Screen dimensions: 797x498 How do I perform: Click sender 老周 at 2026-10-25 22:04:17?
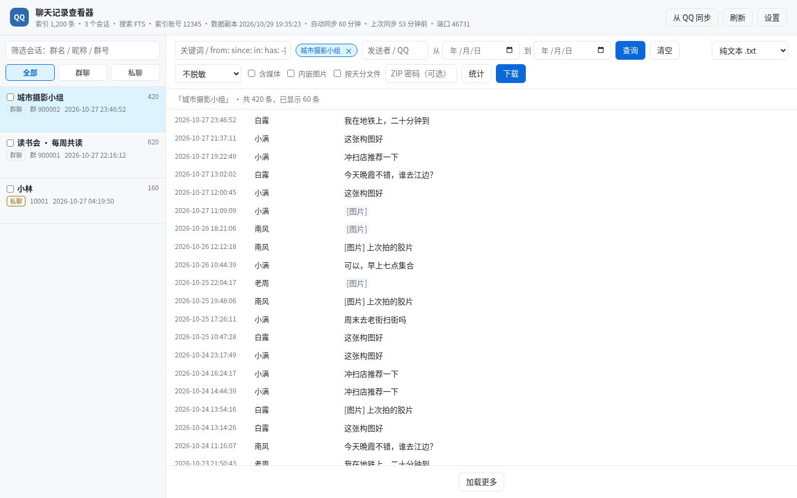coord(262,283)
